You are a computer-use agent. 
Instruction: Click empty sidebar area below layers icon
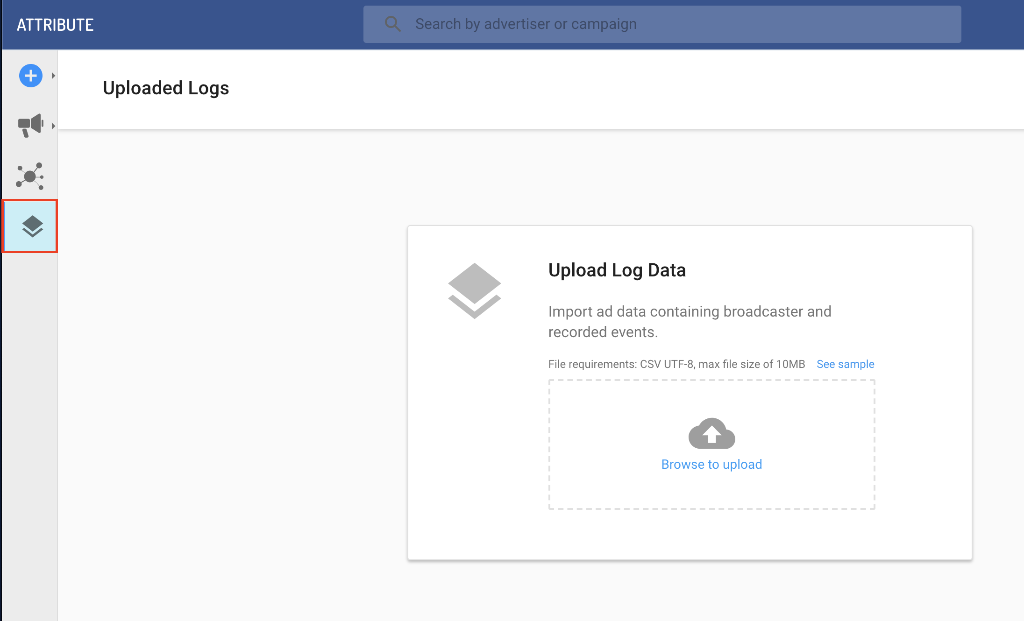pyautogui.click(x=30, y=420)
